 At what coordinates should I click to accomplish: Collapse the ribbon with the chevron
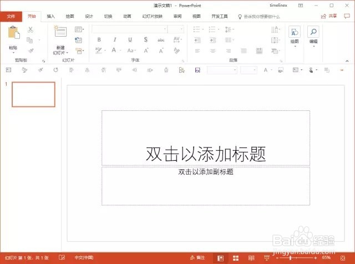click(347, 61)
